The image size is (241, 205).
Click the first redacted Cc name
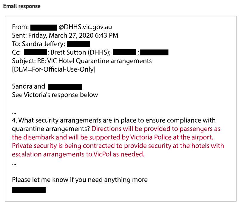(35, 53)
